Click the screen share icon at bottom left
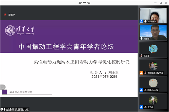The image size is (169, 112). pos(2,110)
